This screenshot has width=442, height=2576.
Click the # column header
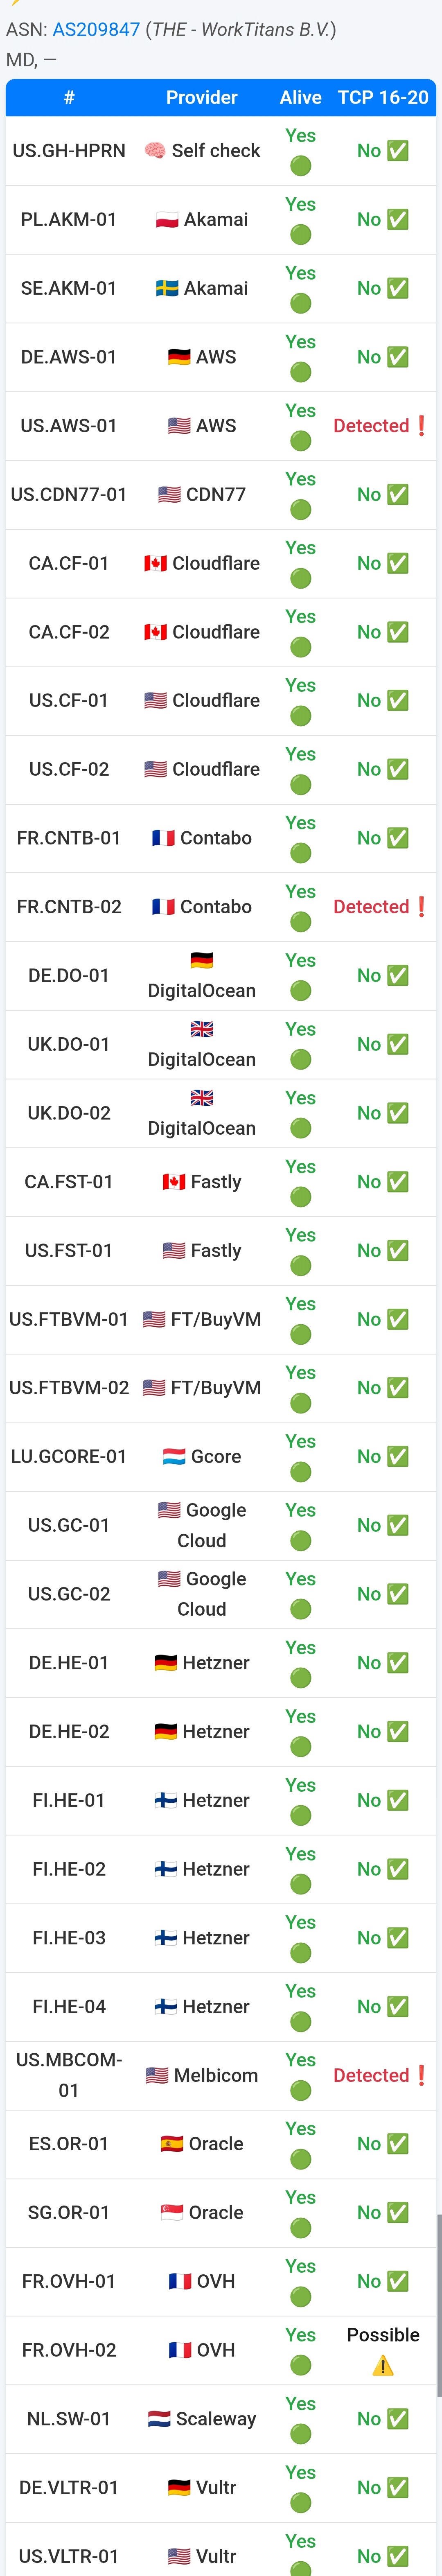[x=69, y=97]
